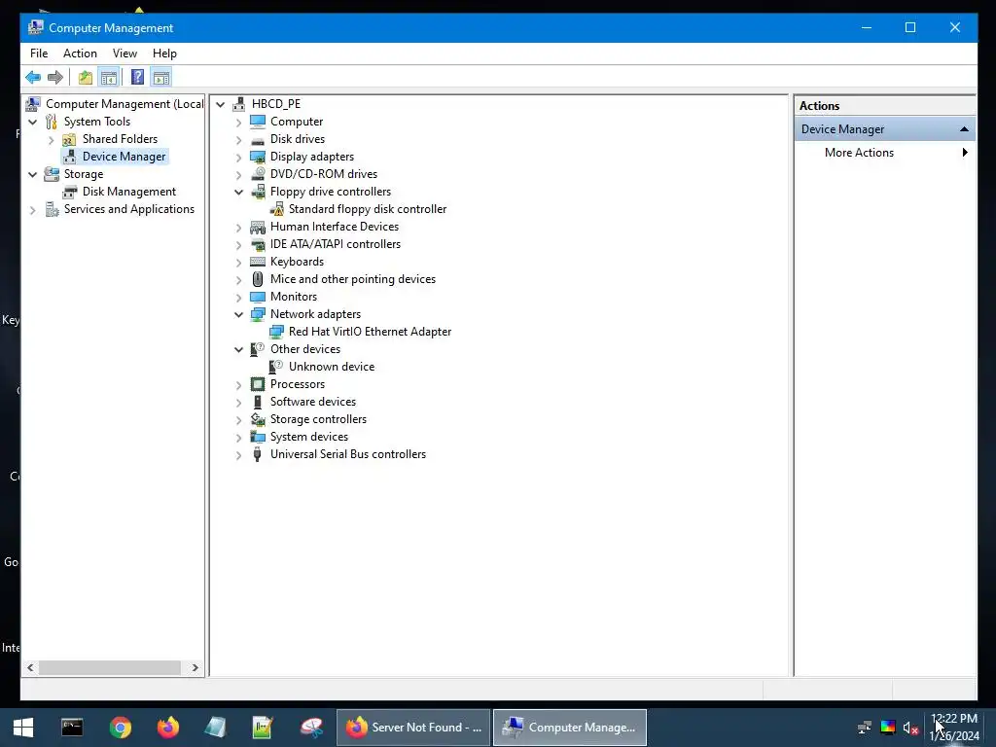Click the Computer Management taskbar button
Viewport: 996px width, 747px height.
[570, 728]
